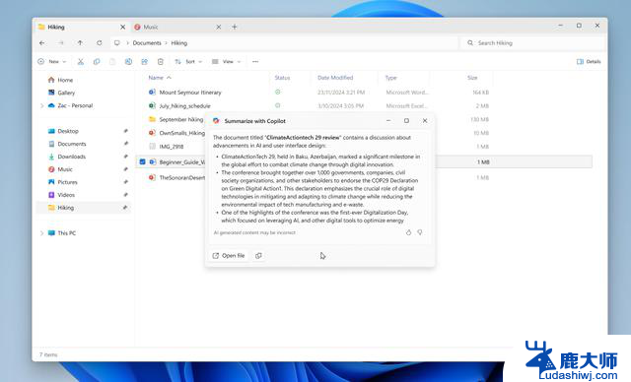This screenshot has height=382, width=631.
Task: Unpin Desktop using its pin icon
Action: (125, 131)
